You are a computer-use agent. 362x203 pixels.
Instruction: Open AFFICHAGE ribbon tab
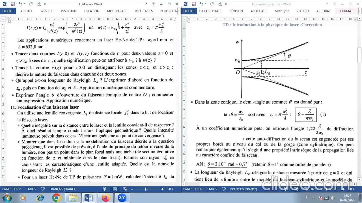click(259, 11)
